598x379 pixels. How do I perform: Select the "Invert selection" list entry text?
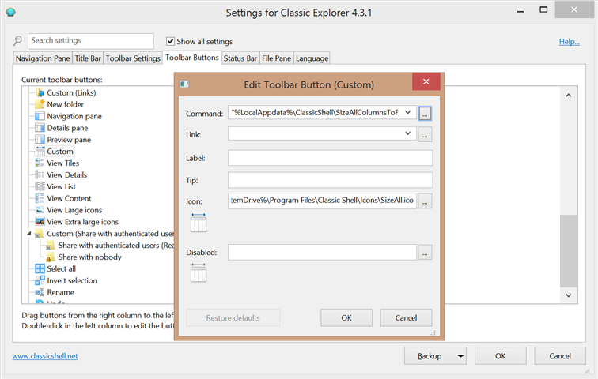click(72, 280)
